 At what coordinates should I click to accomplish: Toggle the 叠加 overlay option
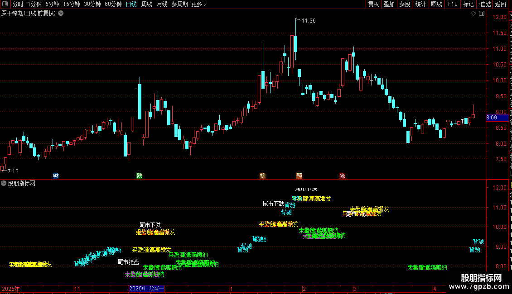pos(389,4)
